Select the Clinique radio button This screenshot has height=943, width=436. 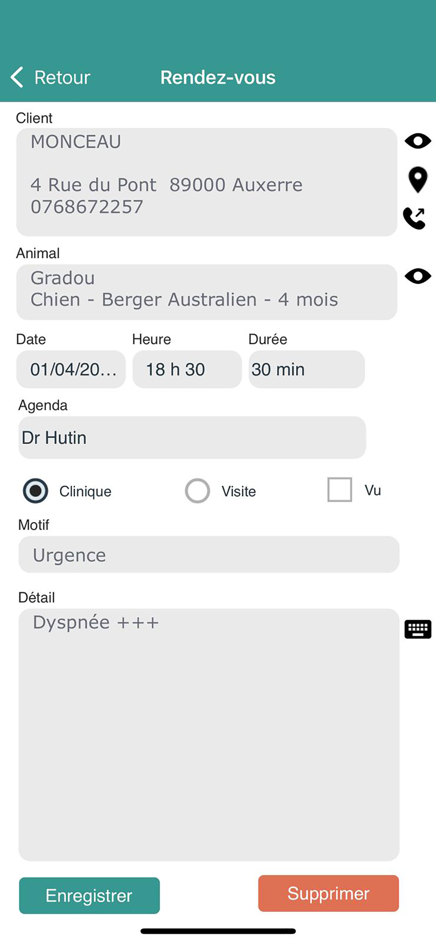[x=35, y=491]
